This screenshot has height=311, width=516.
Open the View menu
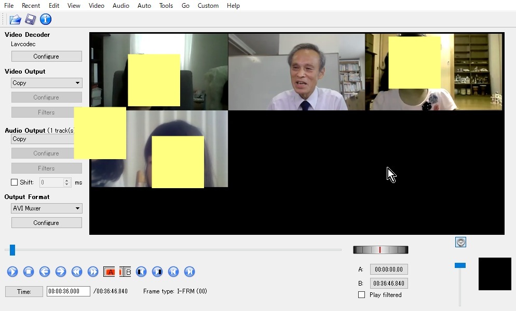pyautogui.click(x=74, y=6)
